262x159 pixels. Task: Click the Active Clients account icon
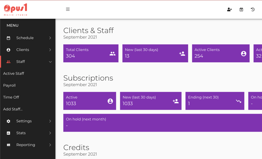(244, 54)
